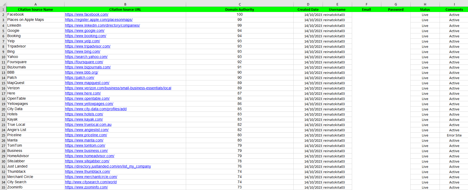The width and height of the screenshot is (468, 190).
Task: Click Facebook's domain authority value 100
Action: 240,15
